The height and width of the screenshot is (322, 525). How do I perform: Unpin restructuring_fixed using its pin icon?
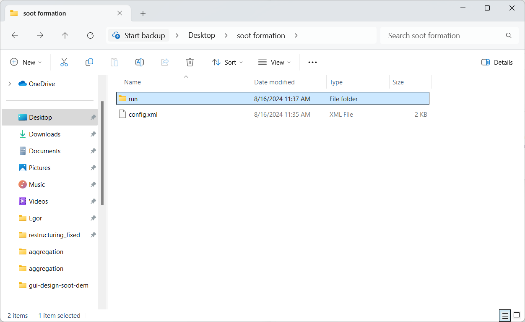click(x=93, y=235)
